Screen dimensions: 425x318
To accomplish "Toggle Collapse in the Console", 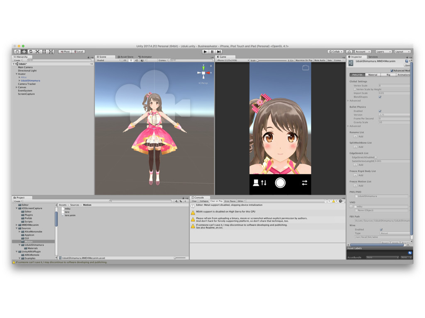I will click(x=204, y=201).
